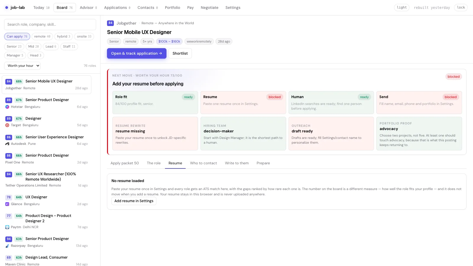Click the Resume rewrite card
Viewport: 473px width, 266px height.
(155, 134)
